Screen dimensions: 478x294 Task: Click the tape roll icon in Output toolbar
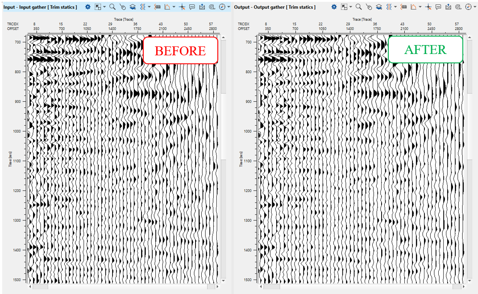(458, 7)
